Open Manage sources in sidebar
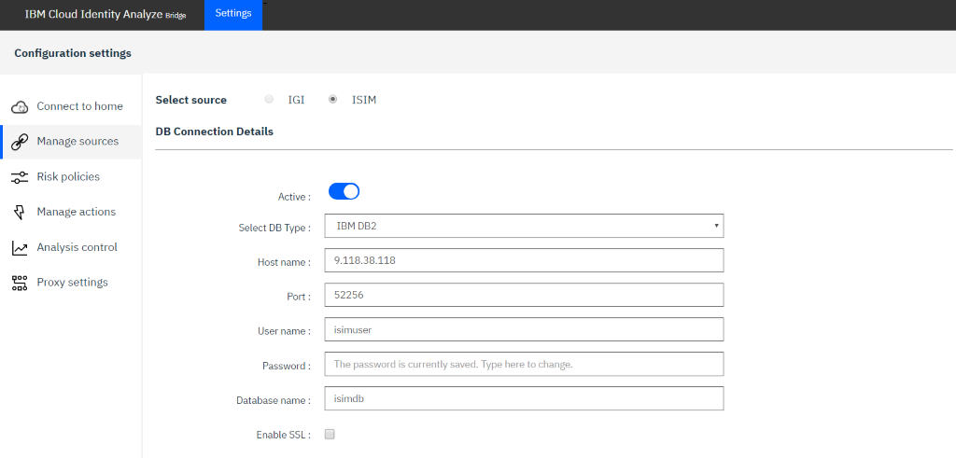The image size is (956, 458). click(x=71, y=142)
